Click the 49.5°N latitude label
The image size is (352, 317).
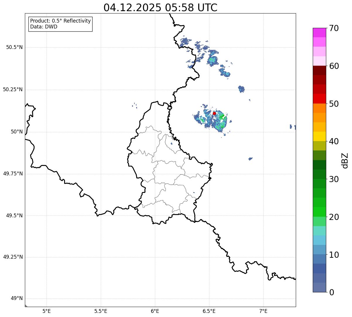tap(14, 216)
